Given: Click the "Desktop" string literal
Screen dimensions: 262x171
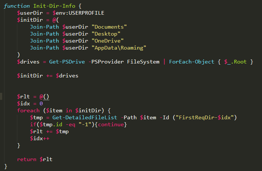Looking at the screenshot, I should point(106,34).
